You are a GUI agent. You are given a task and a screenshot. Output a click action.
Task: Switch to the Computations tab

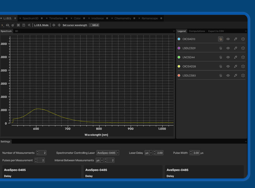[x=197, y=31]
